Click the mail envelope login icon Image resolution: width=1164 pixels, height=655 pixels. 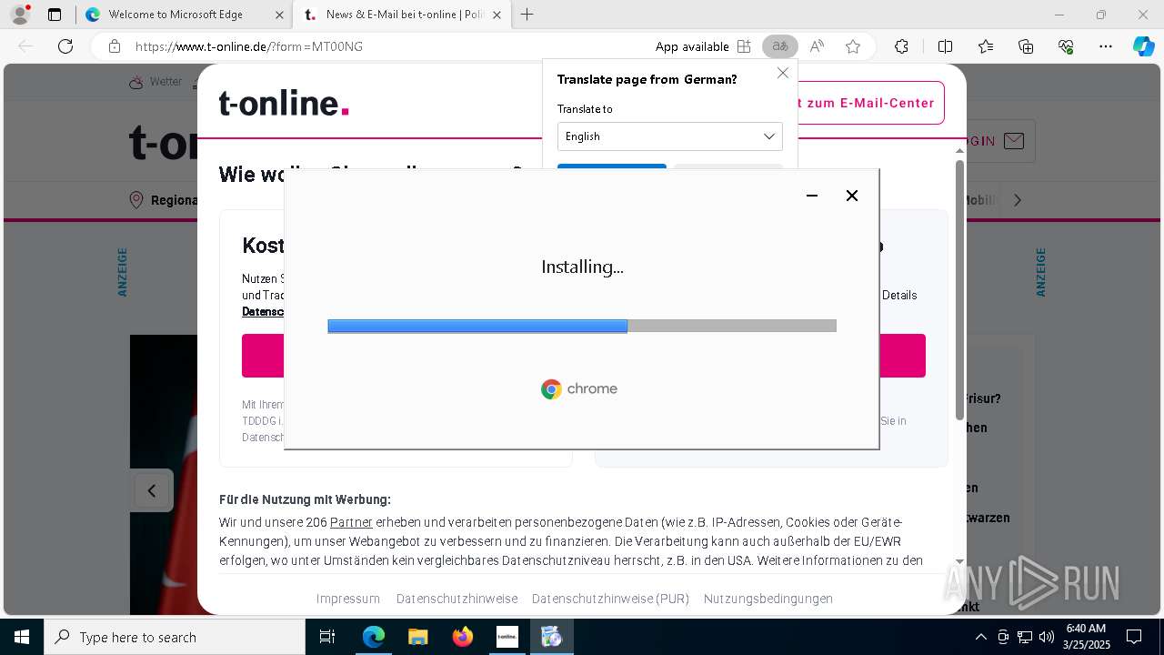point(1013,141)
